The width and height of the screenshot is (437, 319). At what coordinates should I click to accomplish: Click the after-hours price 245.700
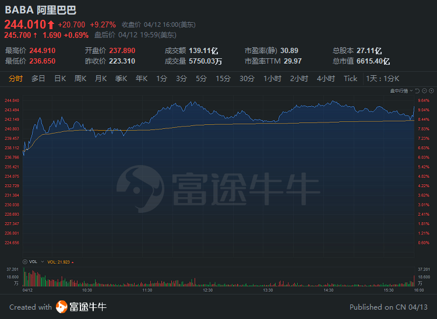(17, 36)
